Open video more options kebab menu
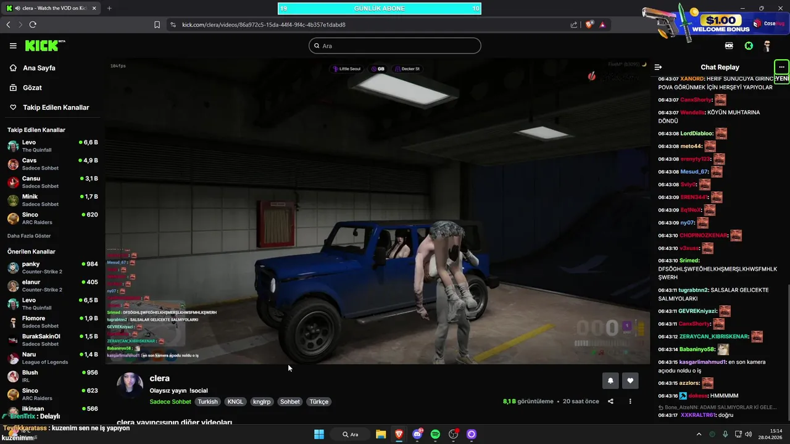Viewport: 790px width, 444px height. point(630,401)
